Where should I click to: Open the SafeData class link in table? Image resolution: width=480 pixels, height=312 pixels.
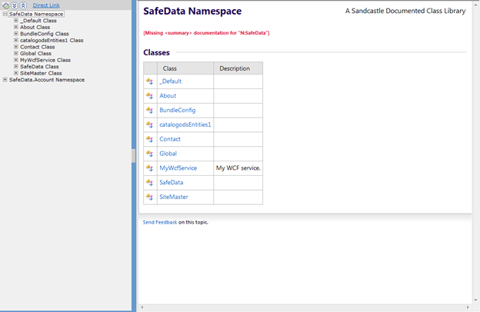point(172,182)
